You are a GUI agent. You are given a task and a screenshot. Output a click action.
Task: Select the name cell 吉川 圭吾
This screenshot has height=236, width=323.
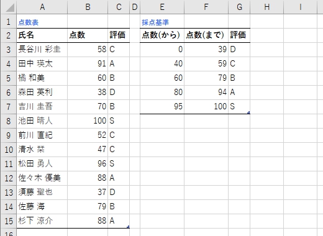[x=42, y=107]
